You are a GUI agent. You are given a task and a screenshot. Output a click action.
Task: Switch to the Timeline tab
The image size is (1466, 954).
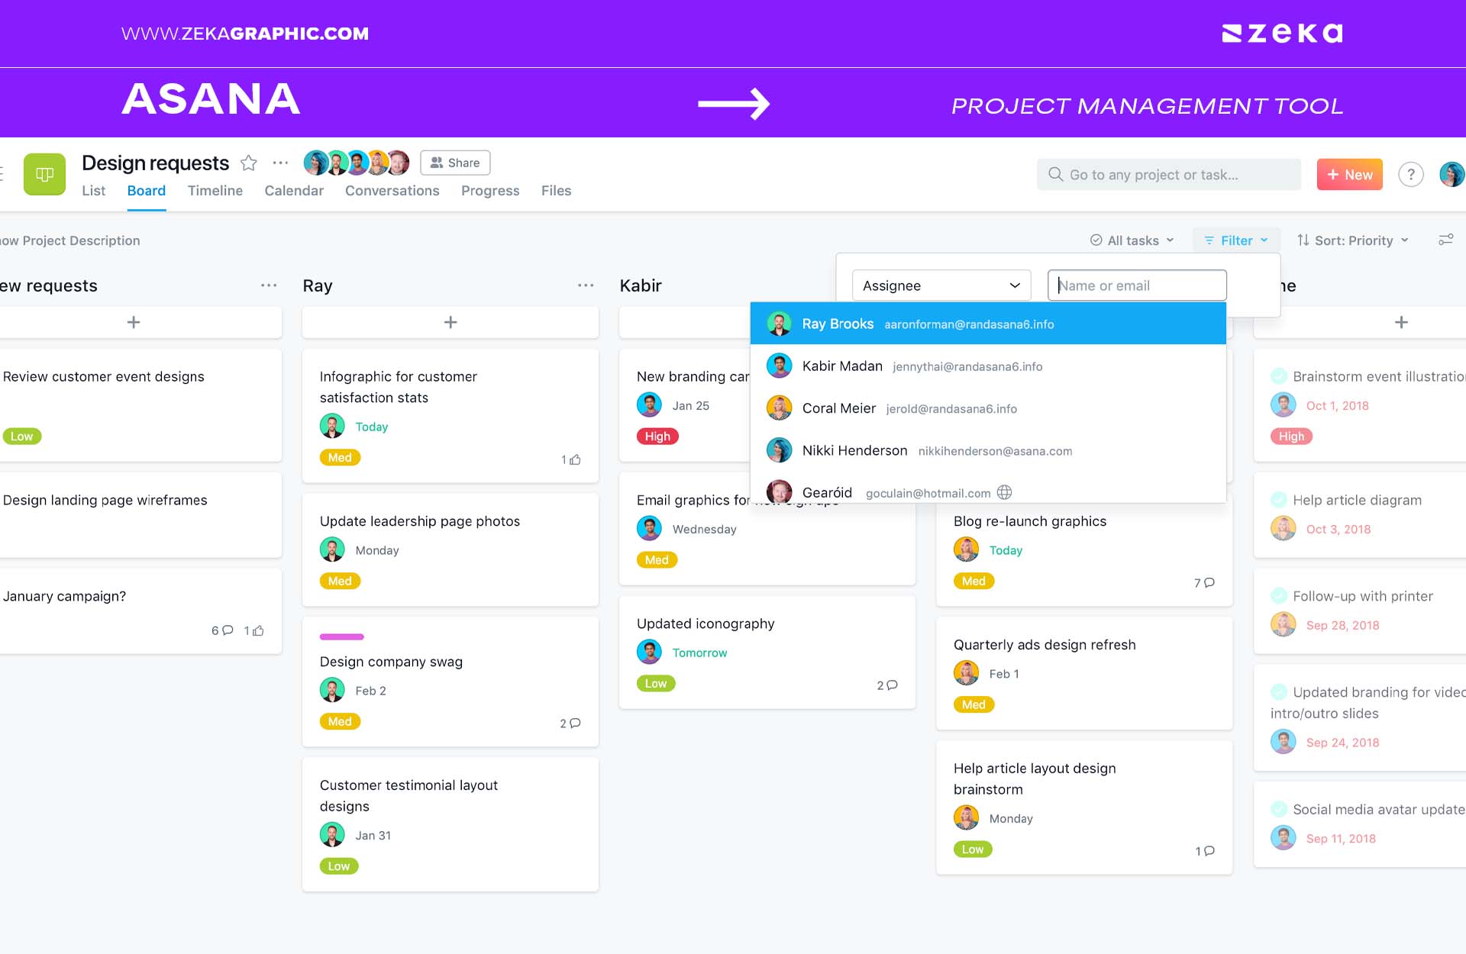(x=215, y=191)
